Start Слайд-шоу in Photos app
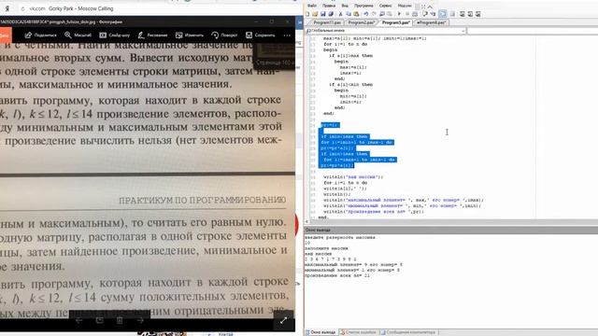This screenshot has height=336, width=598. pyautogui.click(x=114, y=35)
